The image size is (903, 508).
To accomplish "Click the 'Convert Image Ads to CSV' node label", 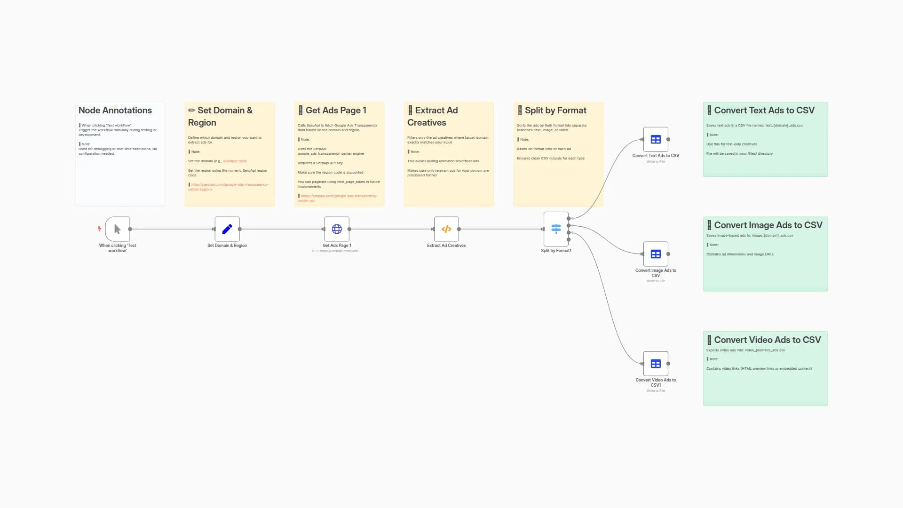I will tap(656, 273).
